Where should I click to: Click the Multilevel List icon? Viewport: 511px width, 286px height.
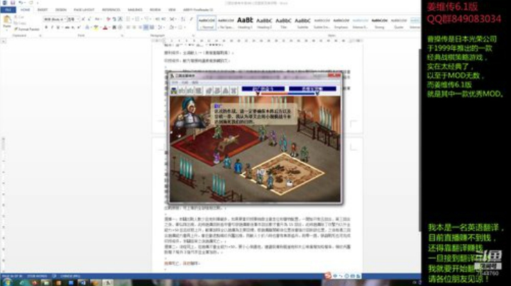[147, 20]
